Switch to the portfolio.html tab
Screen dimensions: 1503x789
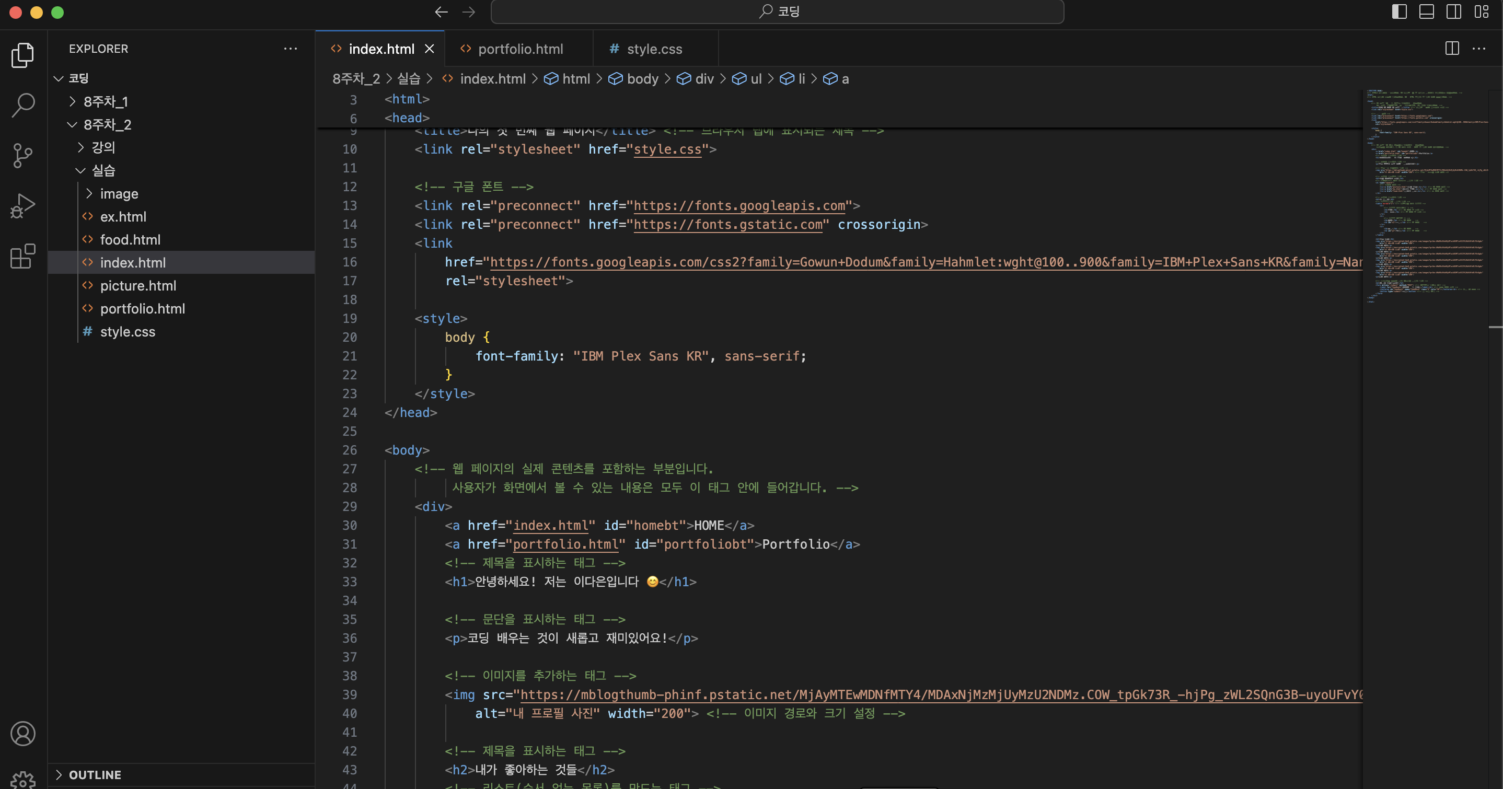click(520, 49)
